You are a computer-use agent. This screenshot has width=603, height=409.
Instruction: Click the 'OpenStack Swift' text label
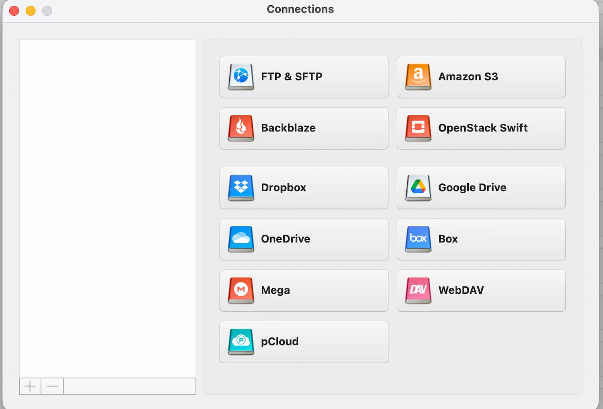pos(483,128)
